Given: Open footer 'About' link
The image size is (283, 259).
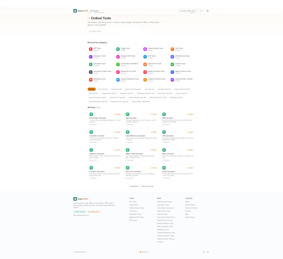Looking at the screenshot, I should click(187, 202).
